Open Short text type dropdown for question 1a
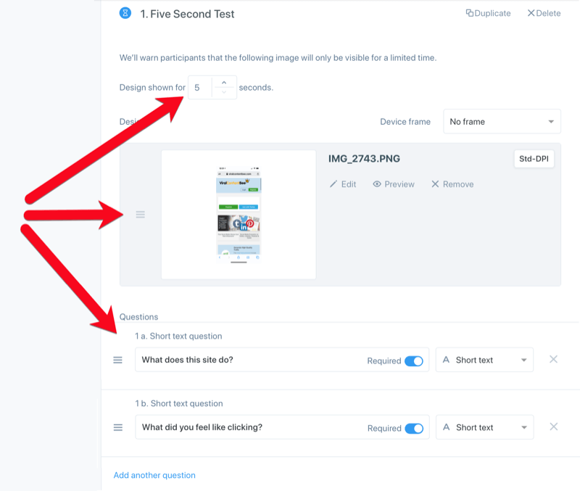Screen dimensions: 580x491 (x=484, y=360)
